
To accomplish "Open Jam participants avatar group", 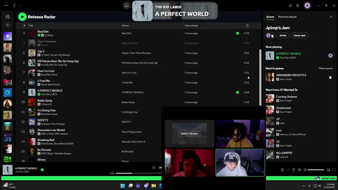I will 270,35.
